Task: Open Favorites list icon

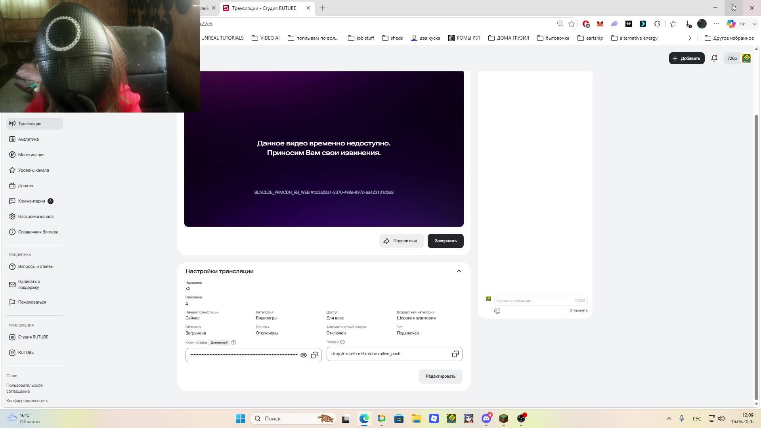Action: pos(673,24)
